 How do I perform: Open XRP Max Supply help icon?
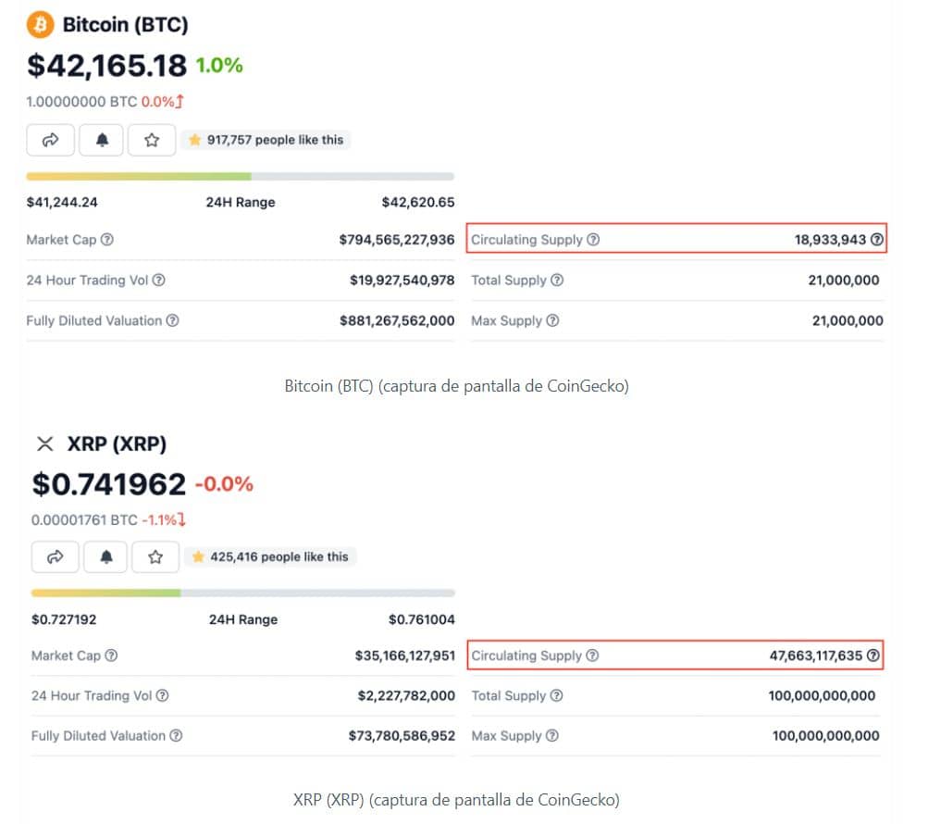click(552, 736)
